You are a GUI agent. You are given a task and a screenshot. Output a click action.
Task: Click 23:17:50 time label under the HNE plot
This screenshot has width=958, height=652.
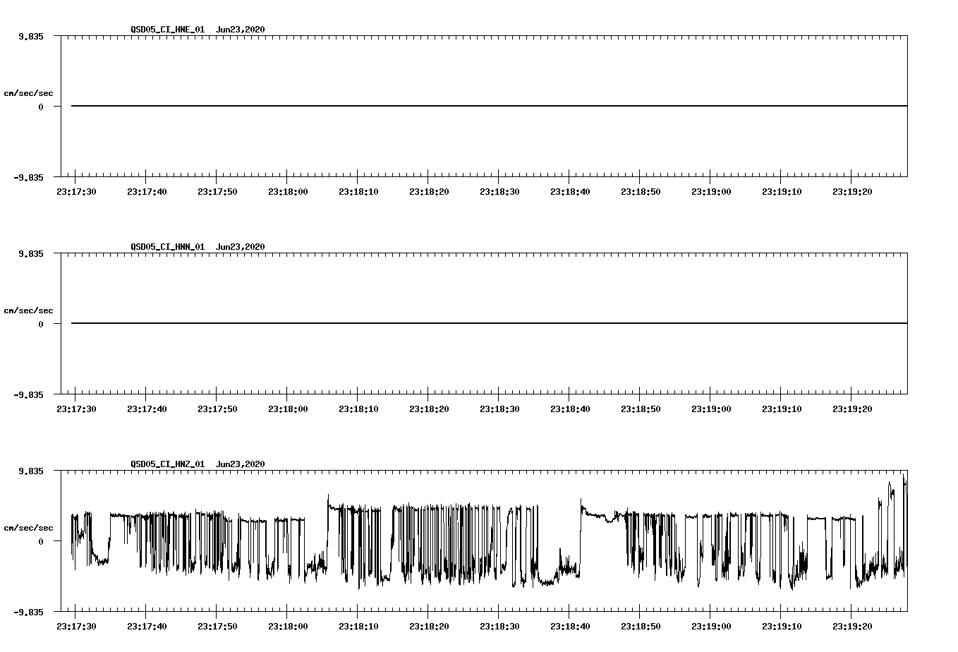pyautogui.click(x=217, y=191)
